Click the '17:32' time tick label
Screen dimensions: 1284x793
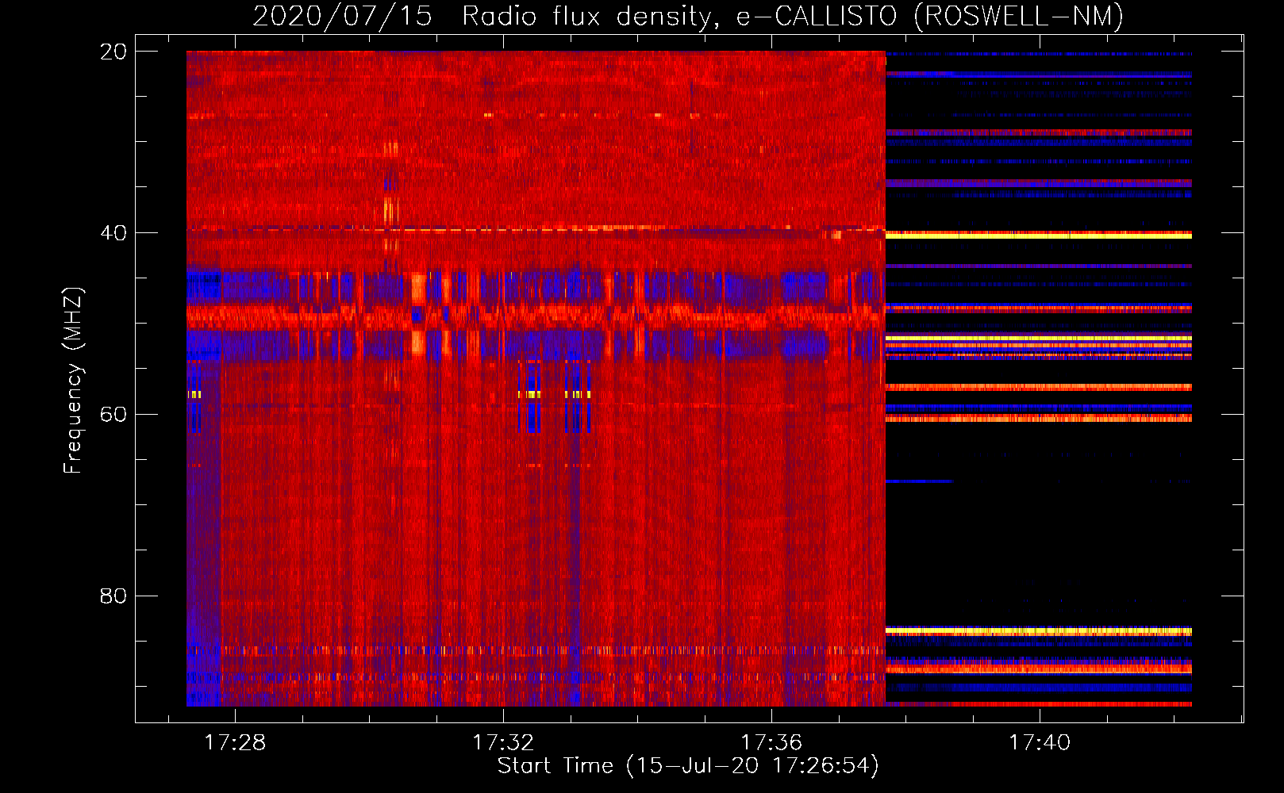coord(503,743)
